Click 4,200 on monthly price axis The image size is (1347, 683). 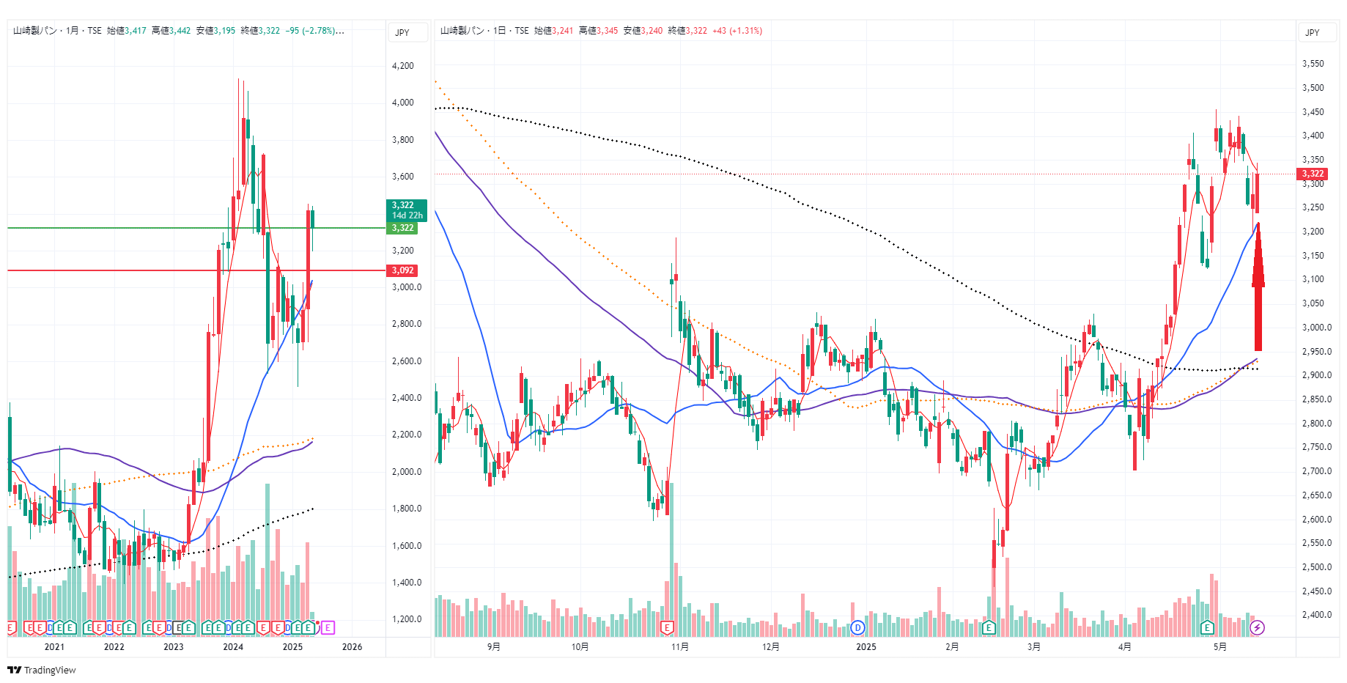coord(403,66)
